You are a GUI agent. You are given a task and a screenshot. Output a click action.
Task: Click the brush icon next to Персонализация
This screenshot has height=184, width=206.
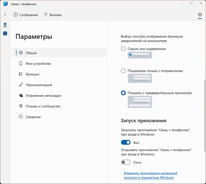[x=21, y=85]
